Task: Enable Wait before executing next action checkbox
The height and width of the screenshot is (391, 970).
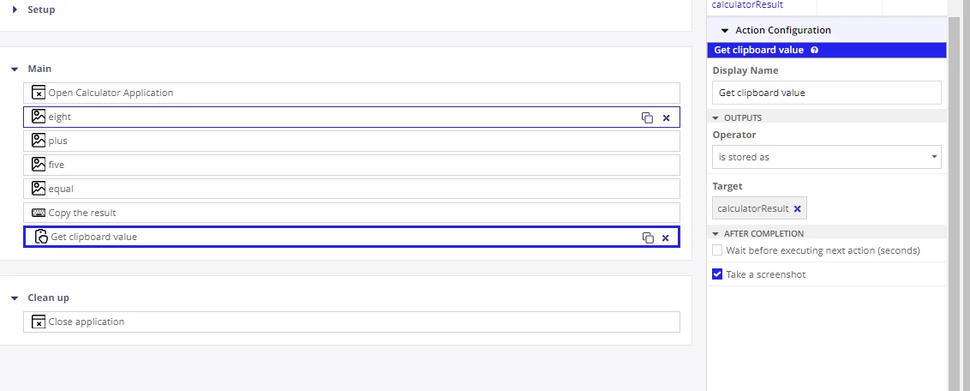Action: [x=717, y=250]
